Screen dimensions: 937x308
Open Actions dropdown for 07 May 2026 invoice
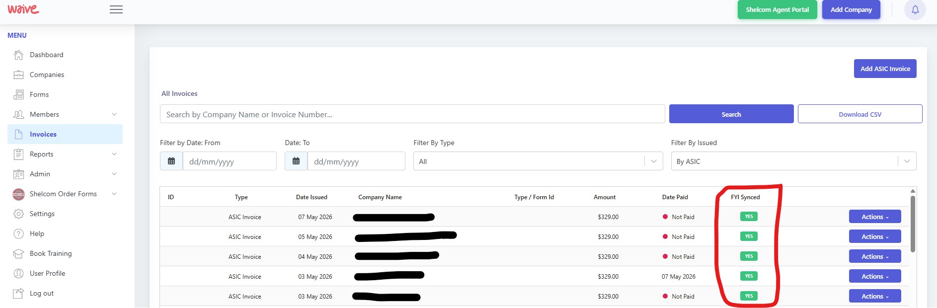point(875,217)
